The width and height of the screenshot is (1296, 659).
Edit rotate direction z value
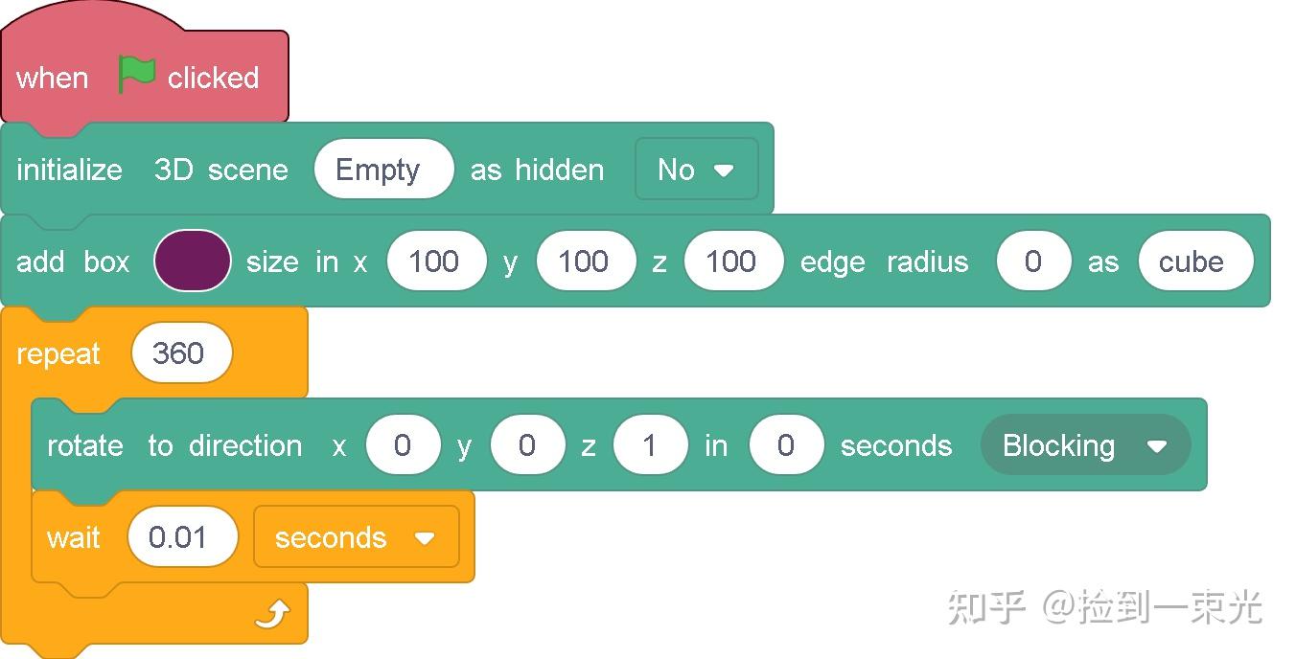tap(650, 445)
